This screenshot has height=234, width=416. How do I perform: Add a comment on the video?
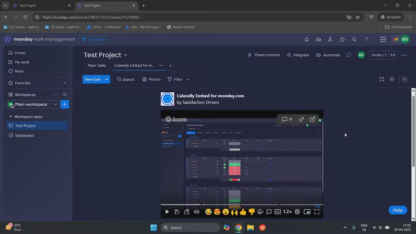point(269,212)
